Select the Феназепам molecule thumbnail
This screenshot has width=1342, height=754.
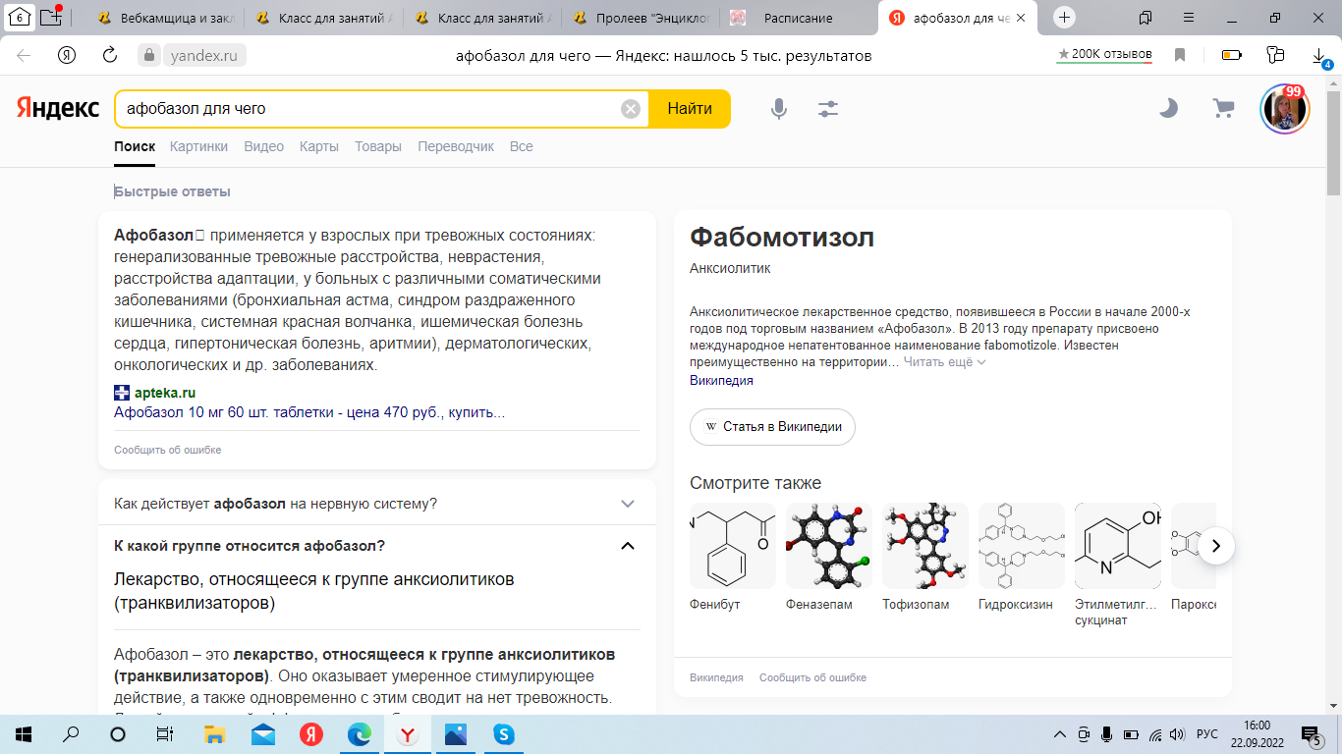click(827, 546)
